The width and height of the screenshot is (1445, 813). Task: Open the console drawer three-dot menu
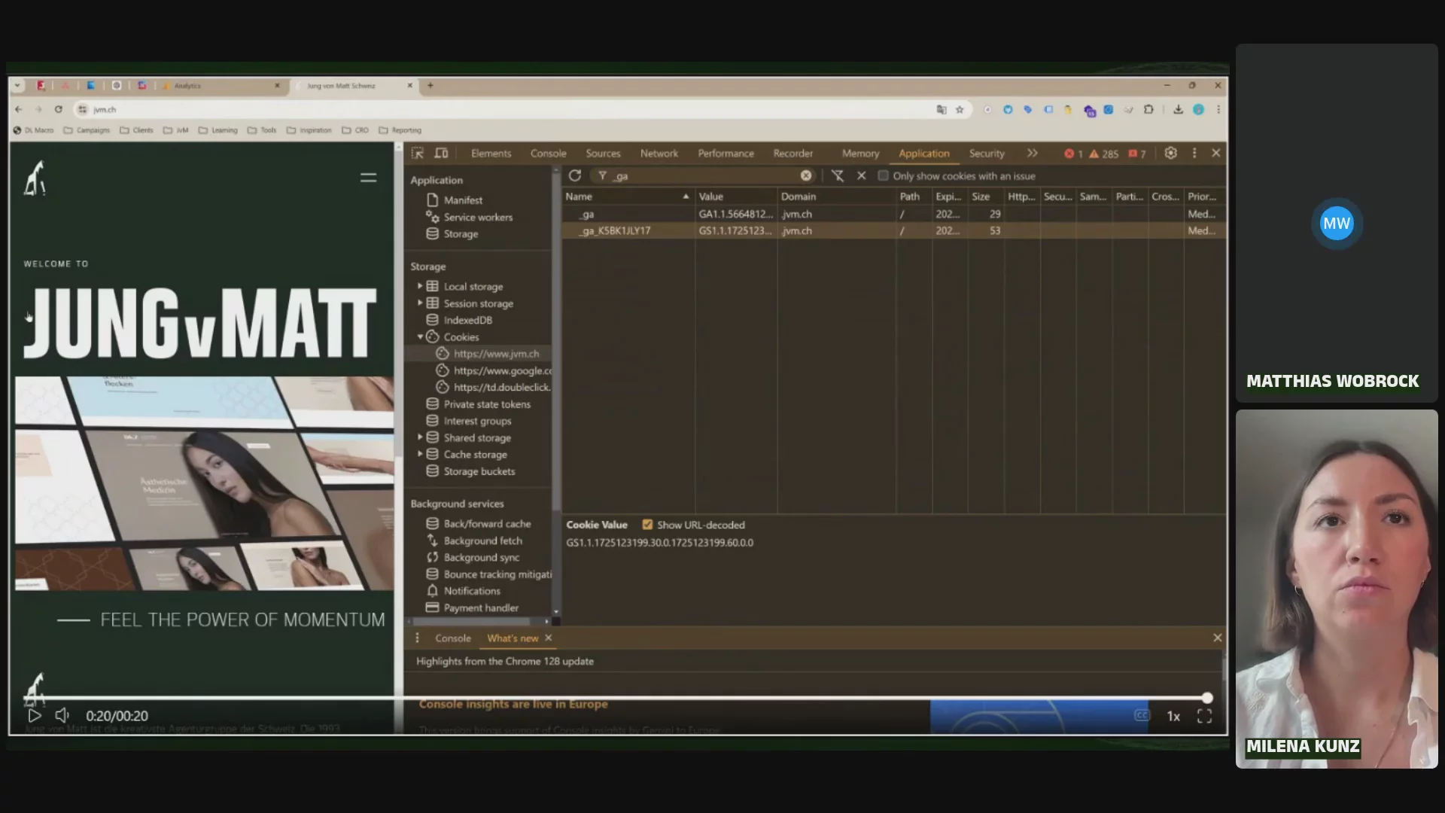(417, 638)
